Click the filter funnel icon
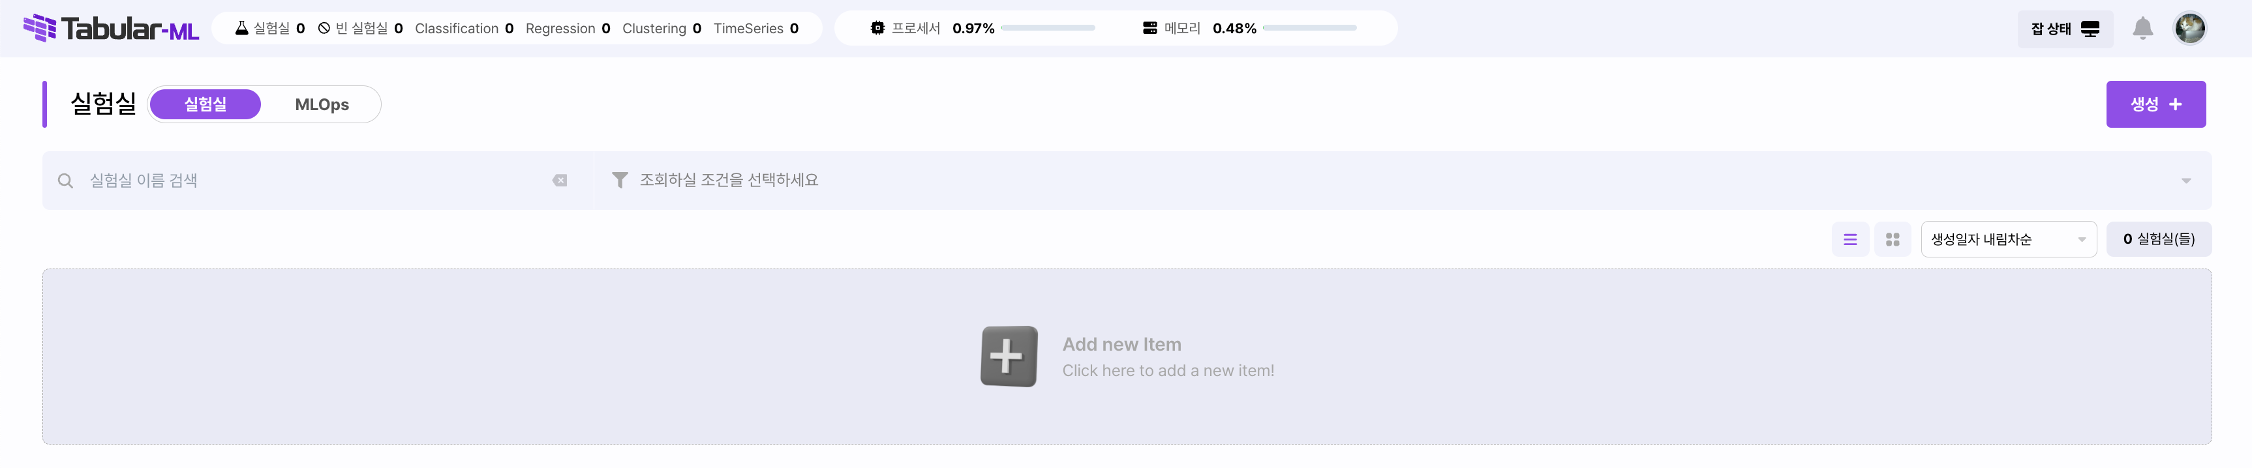Image resolution: width=2252 pixels, height=468 pixels. pos(619,180)
